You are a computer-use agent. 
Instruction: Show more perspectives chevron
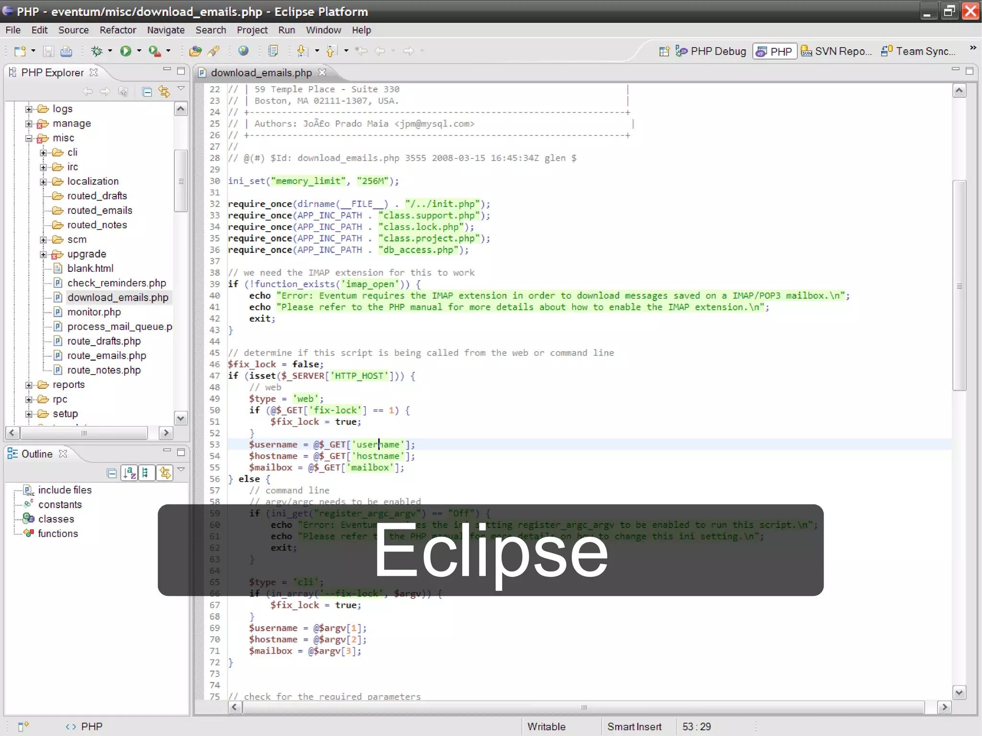[x=973, y=47]
